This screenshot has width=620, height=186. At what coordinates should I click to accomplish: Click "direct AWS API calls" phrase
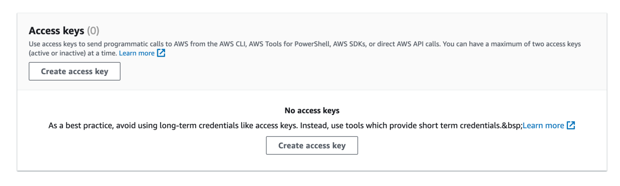coord(408,44)
